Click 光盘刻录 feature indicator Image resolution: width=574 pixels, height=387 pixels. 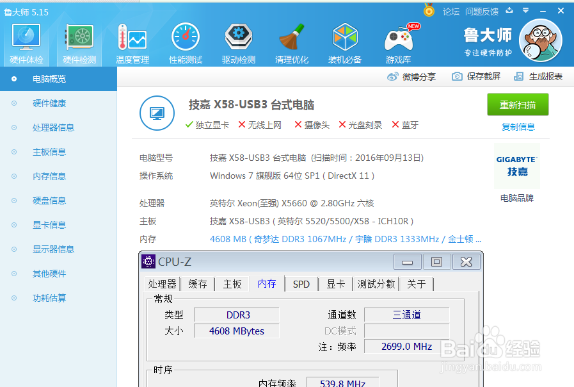click(360, 125)
